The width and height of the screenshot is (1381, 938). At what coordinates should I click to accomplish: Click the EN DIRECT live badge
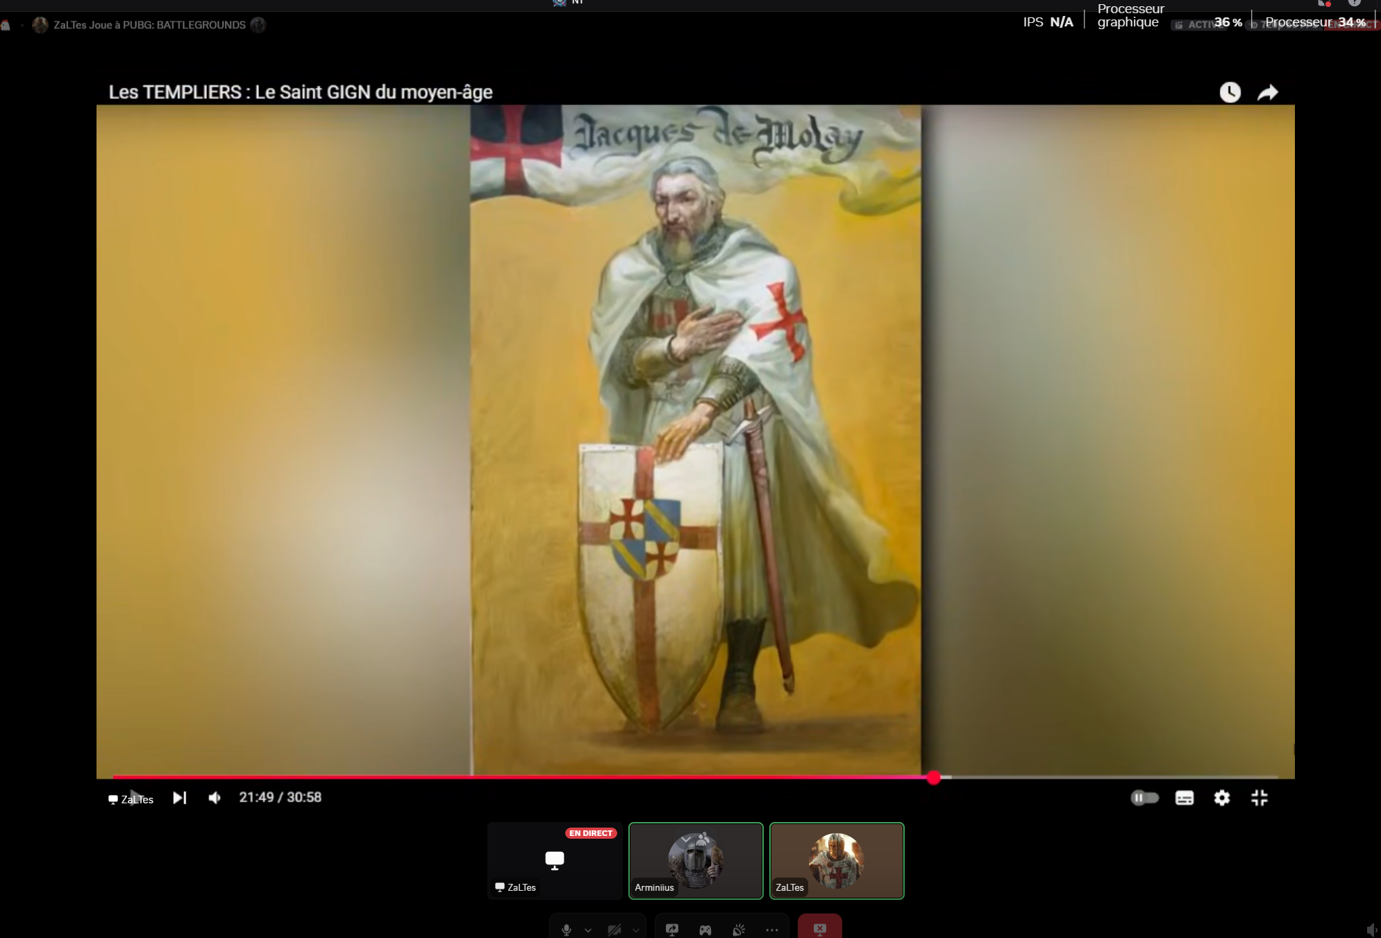(591, 833)
